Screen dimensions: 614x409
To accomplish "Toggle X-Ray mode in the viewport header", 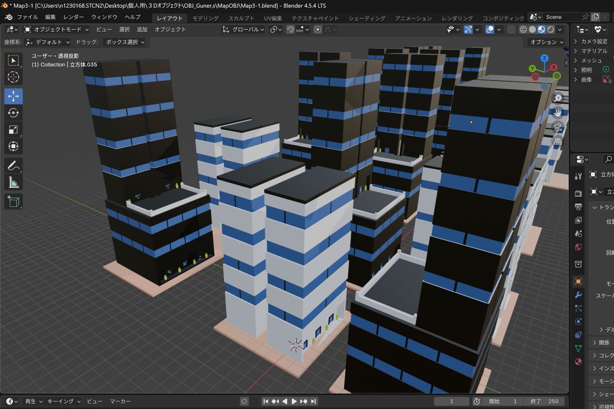I will pos(512,29).
